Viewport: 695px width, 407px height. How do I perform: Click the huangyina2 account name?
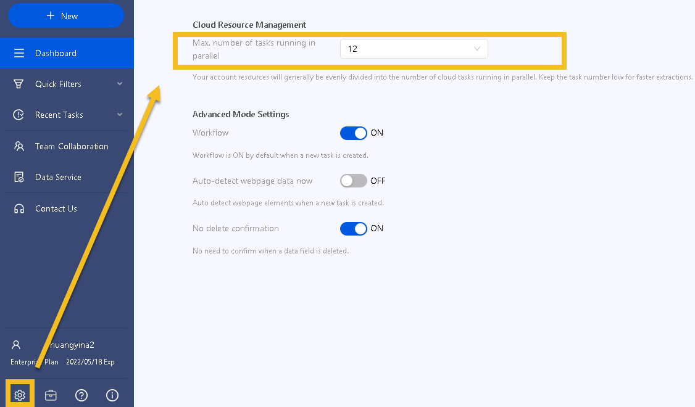[72, 345]
